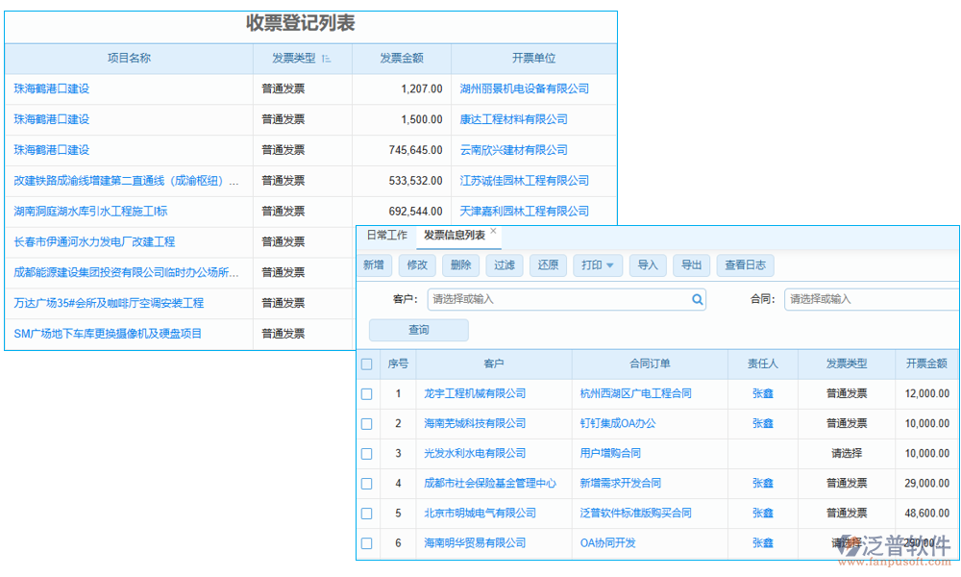This screenshot has height=577, width=961.
Task: Click the 过滤 (Filter) toolbar button
Action: coord(505,264)
